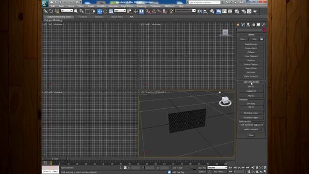Select the Bind to Space Warp icon

tap(57, 11)
